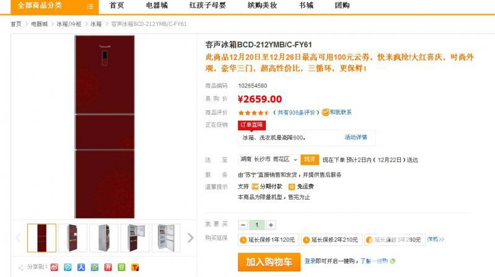
Task: Select 延长保修2年210元 warranty option
Action: (331, 240)
